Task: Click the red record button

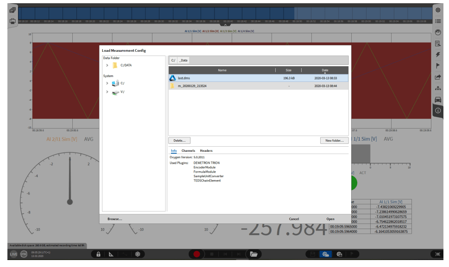Action: coord(197,254)
